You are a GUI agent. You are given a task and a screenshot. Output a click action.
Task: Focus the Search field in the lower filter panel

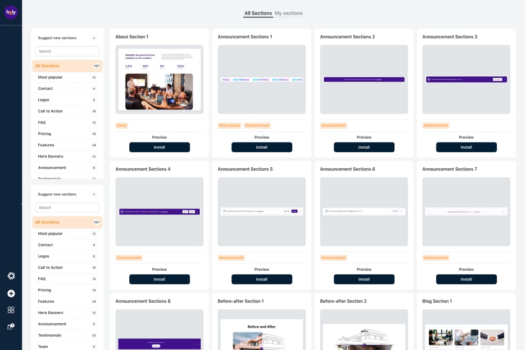[x=67, y=208]
